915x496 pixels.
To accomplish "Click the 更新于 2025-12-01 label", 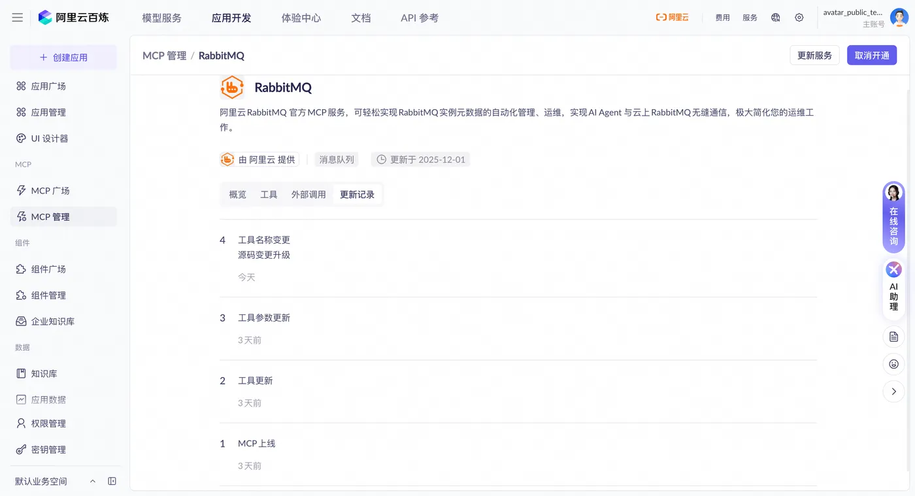I will pos(420,159).
